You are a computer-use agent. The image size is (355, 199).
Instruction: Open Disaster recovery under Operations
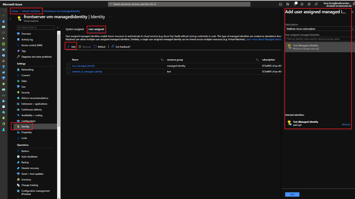[x=30, y=168]
